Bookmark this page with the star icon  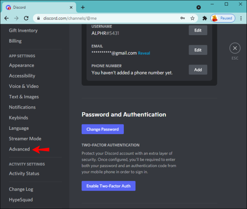point(192,18)
